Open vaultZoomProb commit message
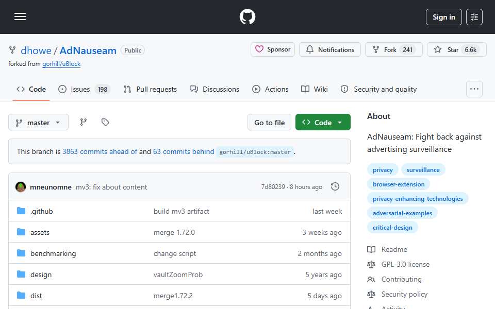Screen dimensions: 495x309 178,274
